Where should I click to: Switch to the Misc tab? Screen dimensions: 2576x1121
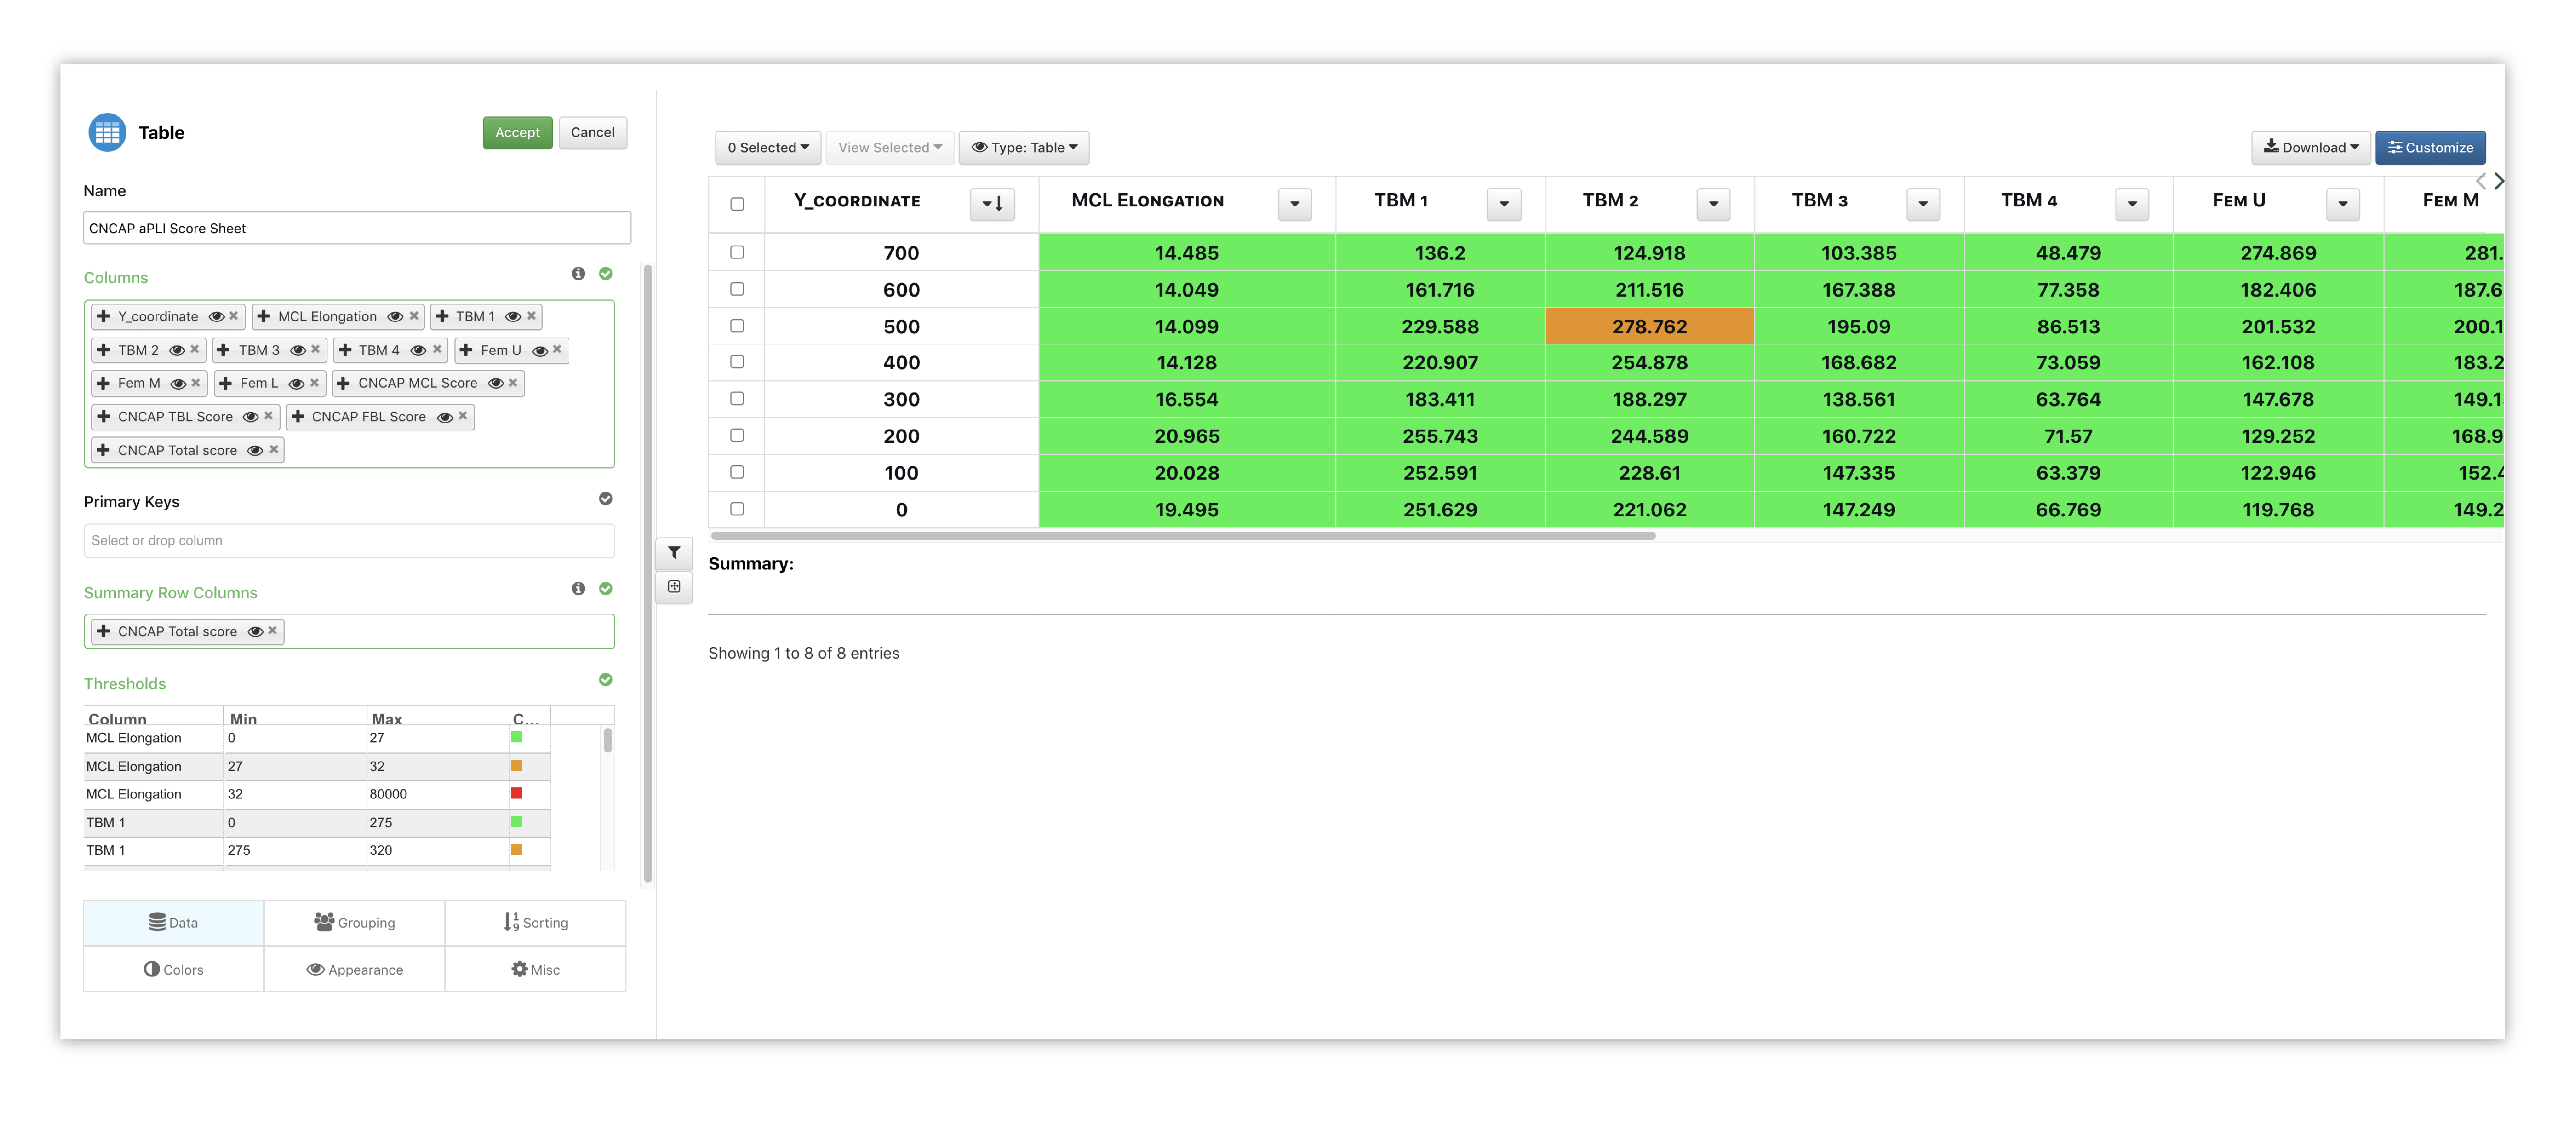click(536, 969)
